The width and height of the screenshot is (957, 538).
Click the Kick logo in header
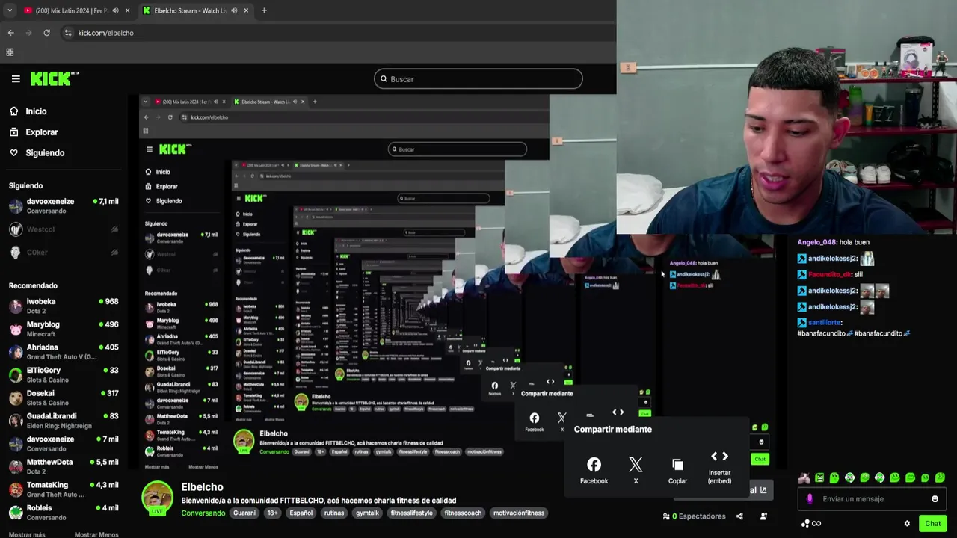tap(54, 78)
